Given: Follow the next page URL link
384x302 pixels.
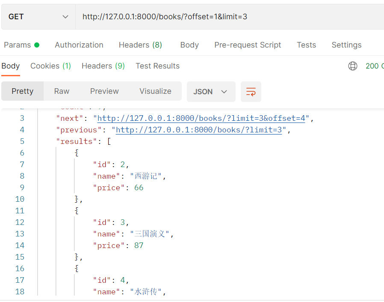Looking at the screenshot, I should pyautogui.click(x=201, y=119).
